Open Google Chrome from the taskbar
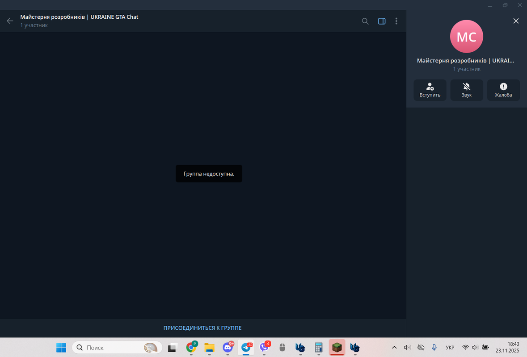Screen dimensions: 527x357 (x=191, y=347)
